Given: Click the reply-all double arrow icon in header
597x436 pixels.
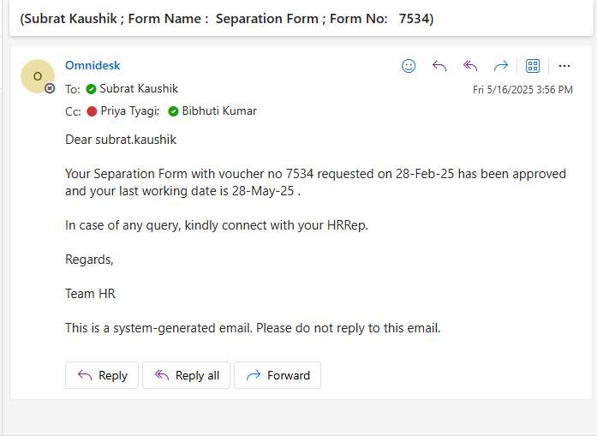Looking at the screenshot, I should pyautogui.click(x=470, y=66).
